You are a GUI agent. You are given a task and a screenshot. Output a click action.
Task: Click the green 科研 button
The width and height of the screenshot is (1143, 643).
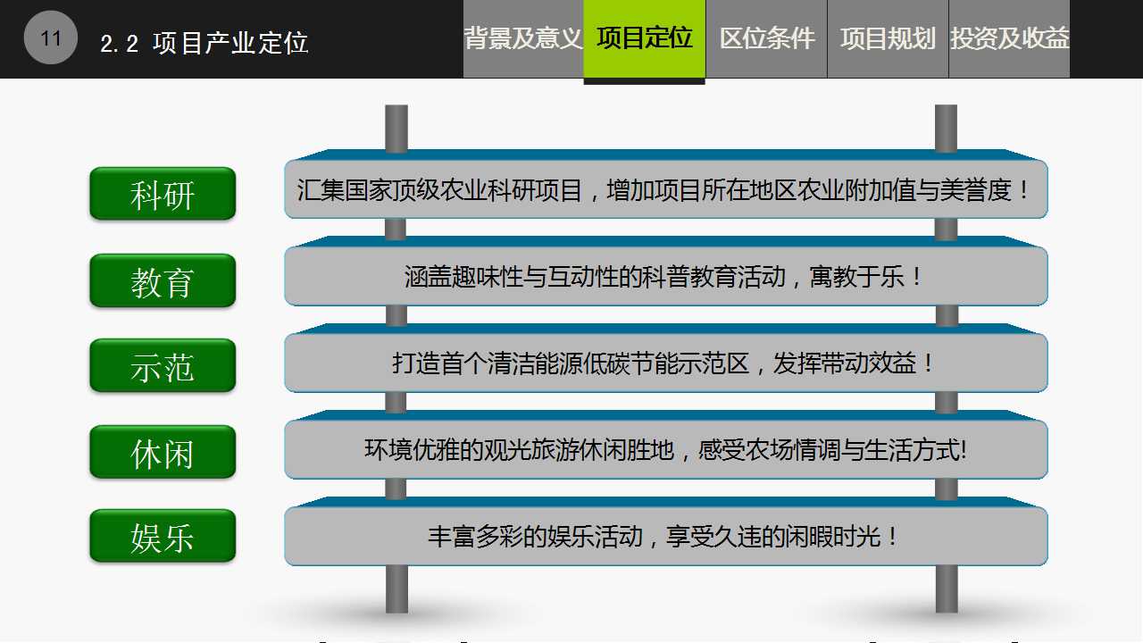point(163,194)
